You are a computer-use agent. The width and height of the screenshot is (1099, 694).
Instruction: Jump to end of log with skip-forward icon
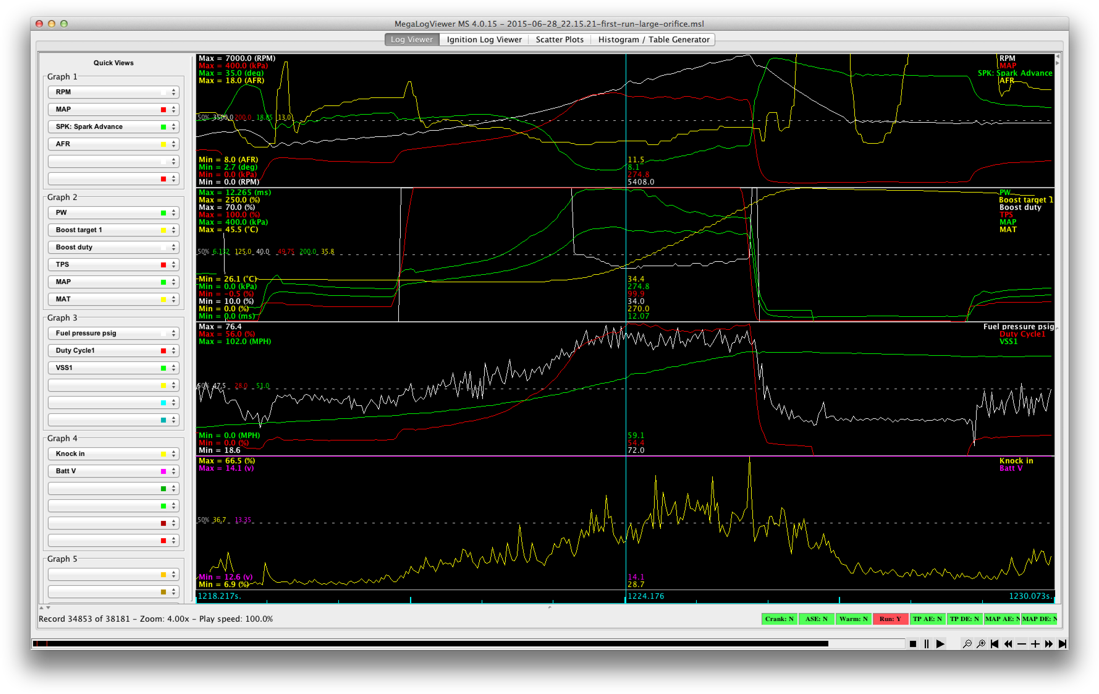(1063, 644)
